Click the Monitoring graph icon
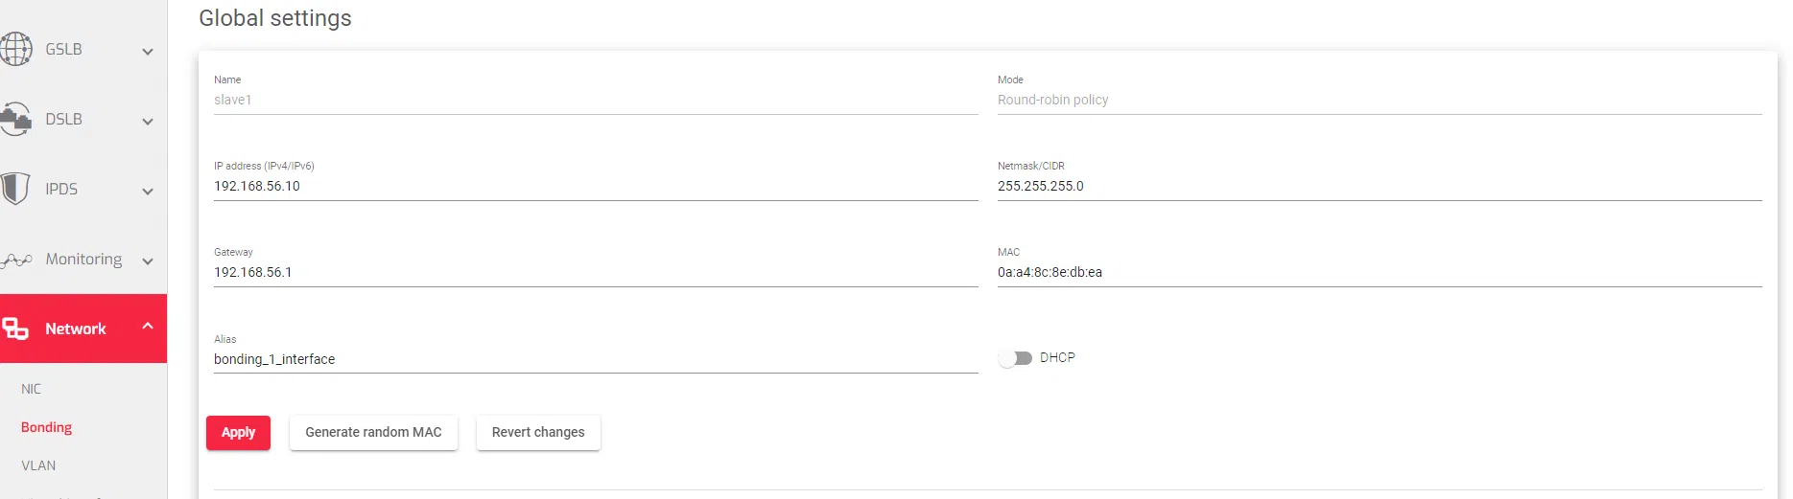1793x499 pixels. tap(16, 260)
